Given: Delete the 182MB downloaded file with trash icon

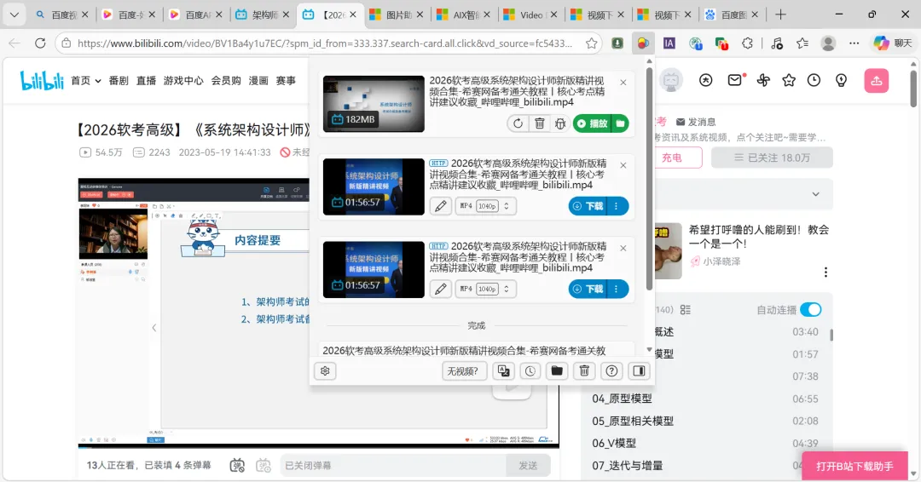Looking at the screenshot, I should pyautogui.click(x=539, y=123).
